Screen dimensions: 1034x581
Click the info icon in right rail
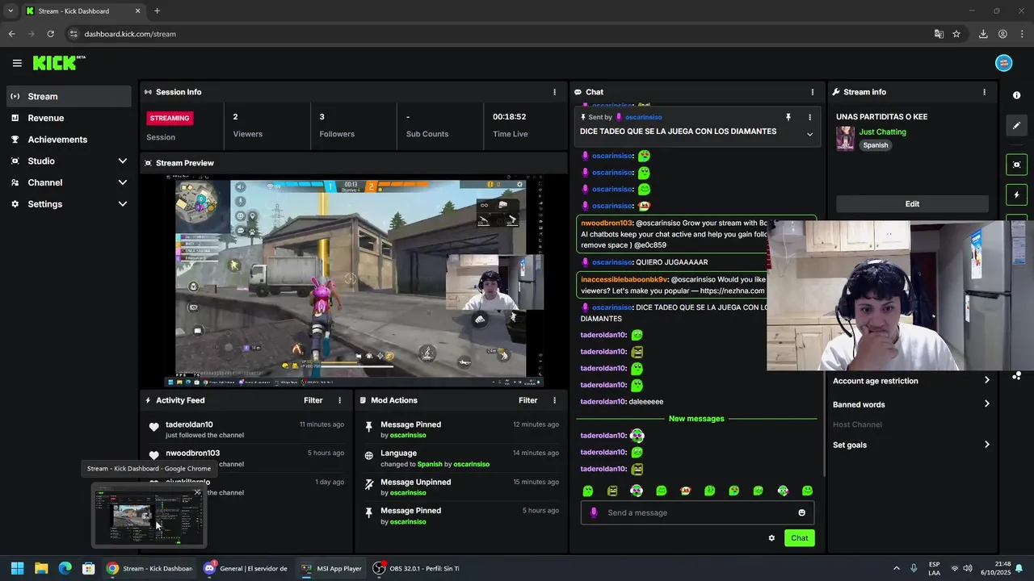coord(1016,95)
